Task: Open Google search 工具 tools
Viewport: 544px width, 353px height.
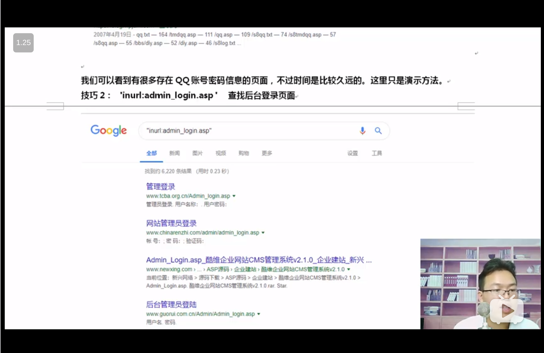Action: coord(377,153)
